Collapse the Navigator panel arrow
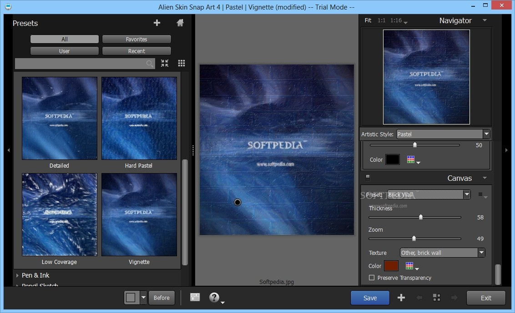 (485, 20)
